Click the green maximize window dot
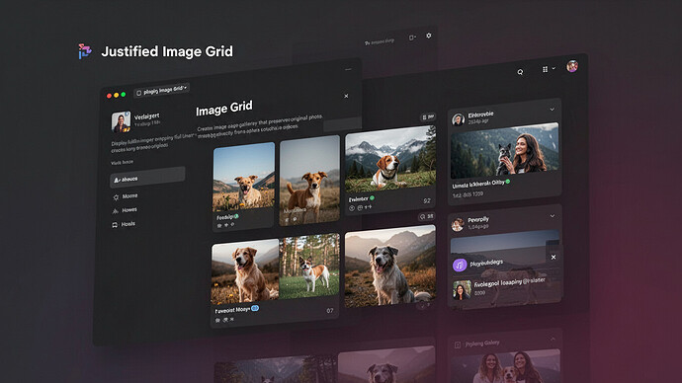The image size is (682, 383). click(124, 94)
